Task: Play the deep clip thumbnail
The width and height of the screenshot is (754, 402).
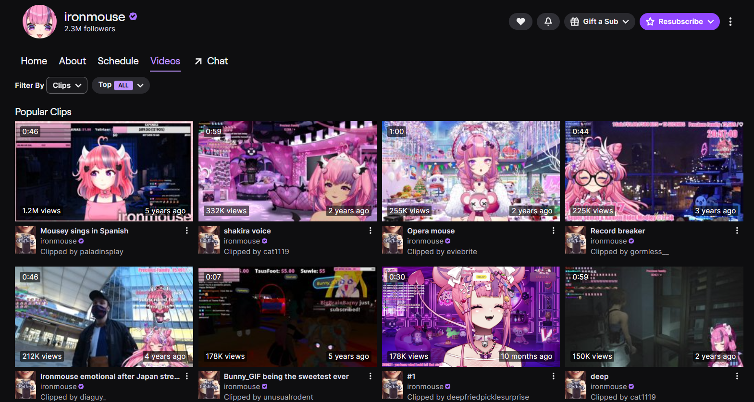Action: [654, 317]
